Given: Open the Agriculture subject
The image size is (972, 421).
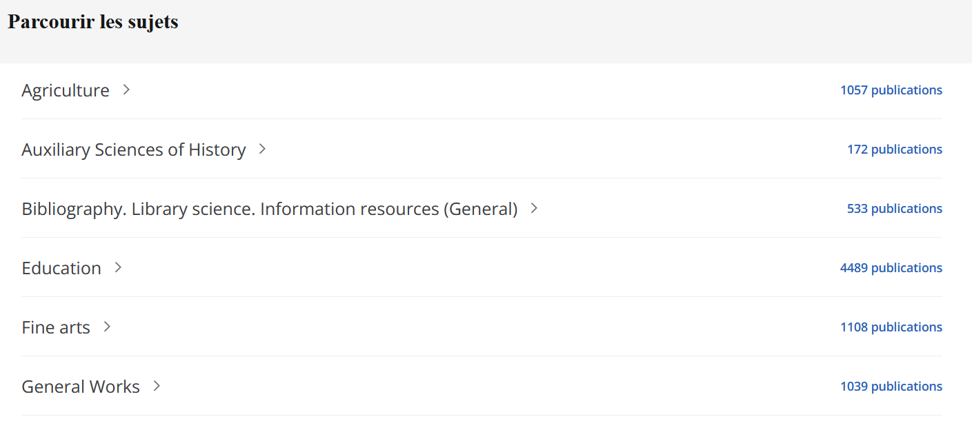Looking at the screenshot, I should click(x=66, y=90).
